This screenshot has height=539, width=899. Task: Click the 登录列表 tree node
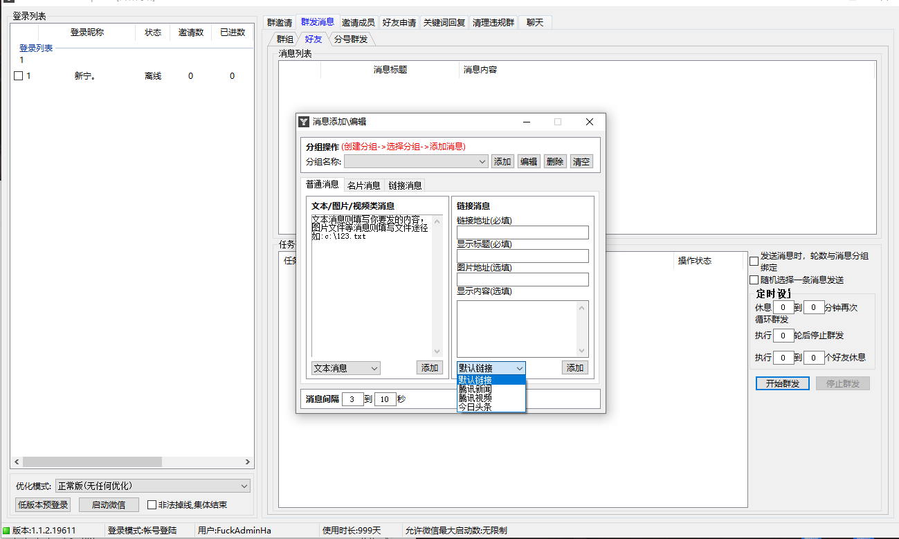(36, 48)
